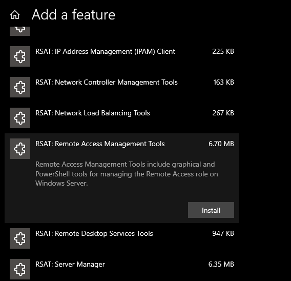Click the Network Load Balancing puzzle icon

tap(20, 118)
